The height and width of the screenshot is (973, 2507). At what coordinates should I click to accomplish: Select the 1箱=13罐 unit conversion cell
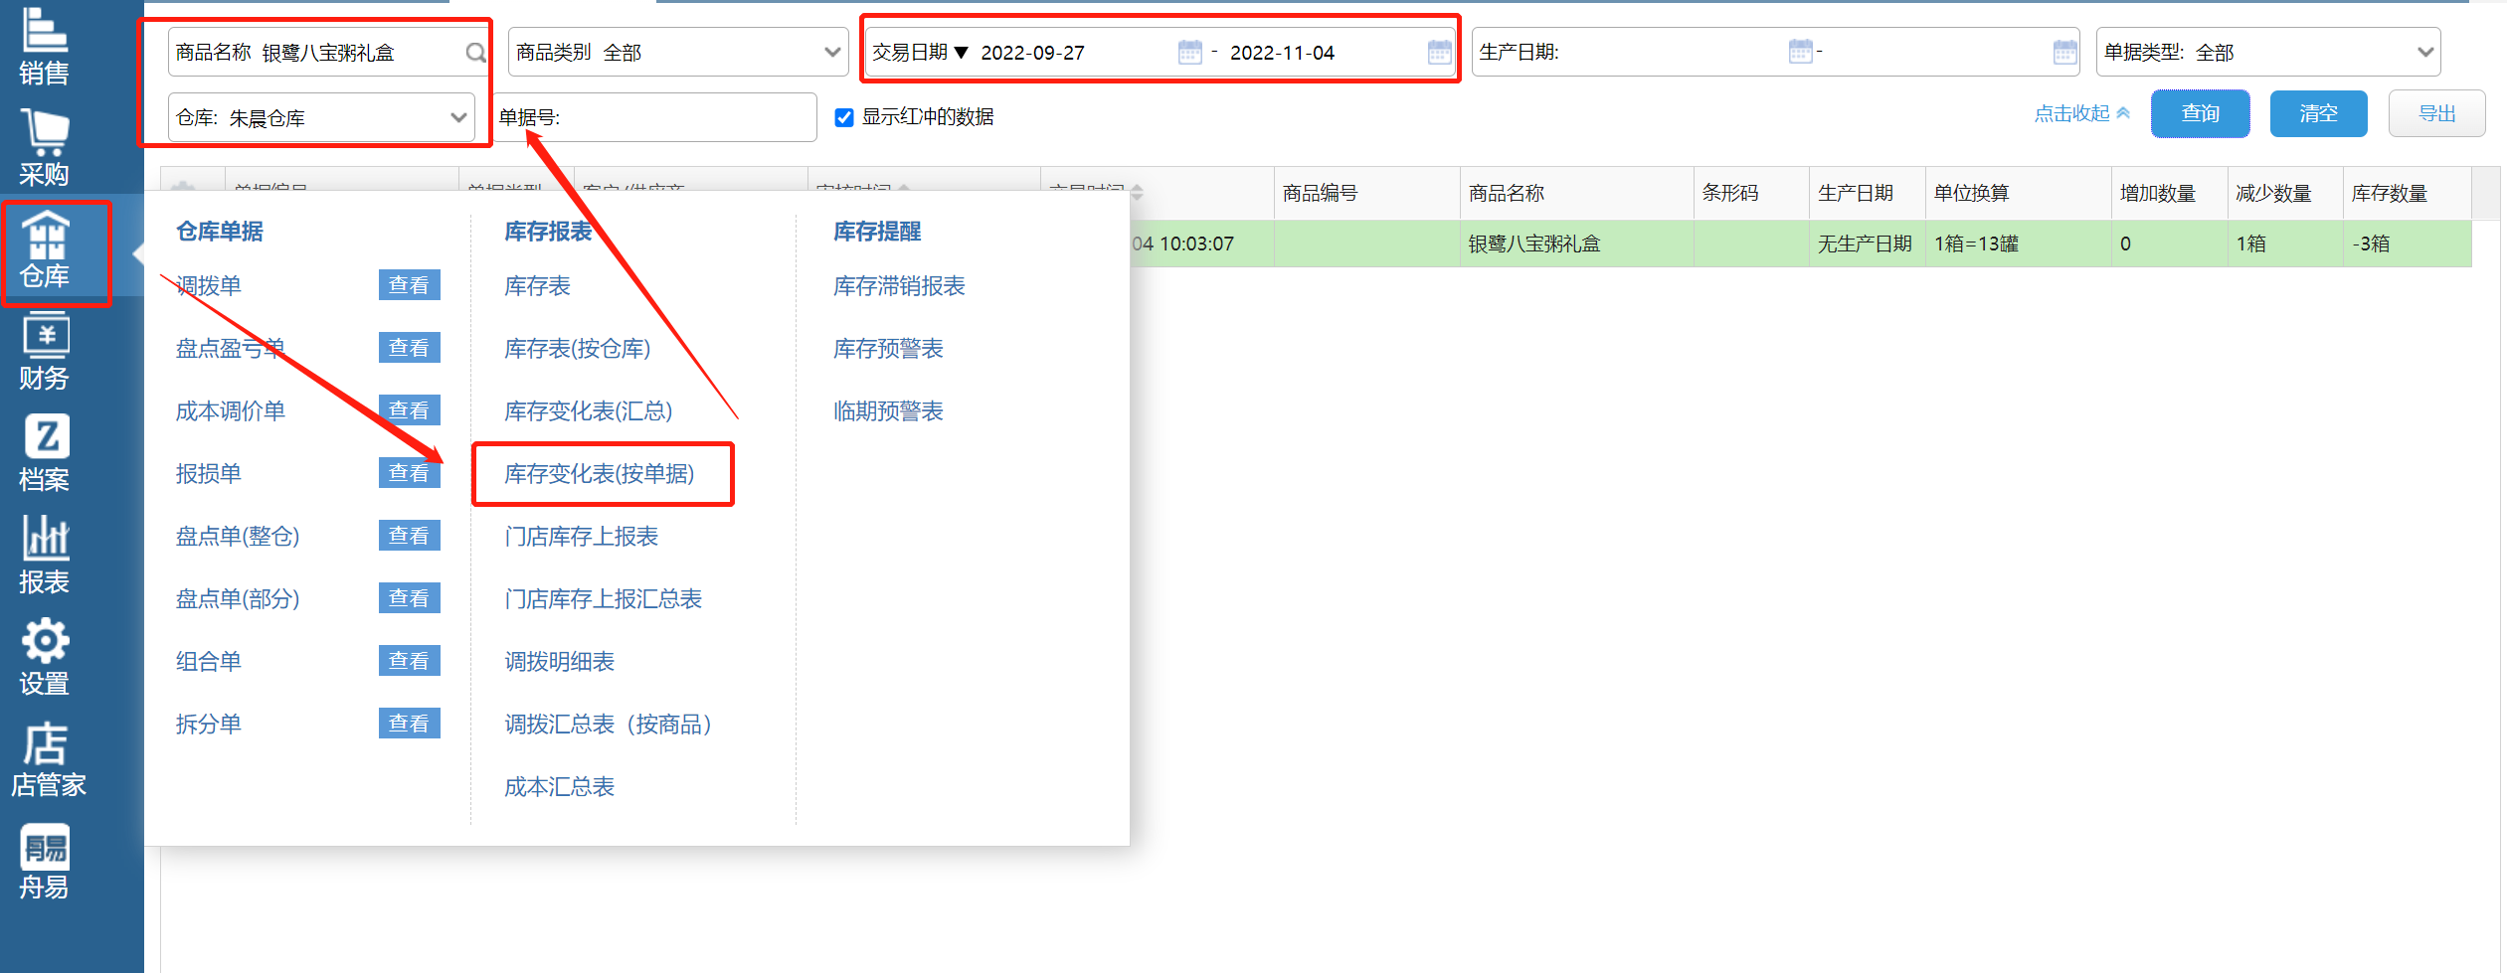(2018, 243)
